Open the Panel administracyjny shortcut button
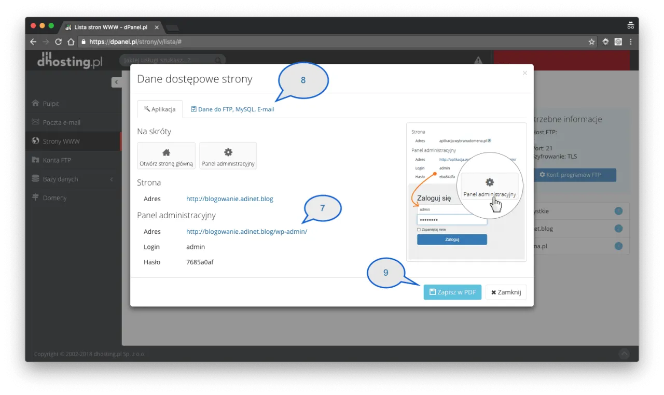Image resolution: width=664 pixels, height=395 pixels. point(228,156)
